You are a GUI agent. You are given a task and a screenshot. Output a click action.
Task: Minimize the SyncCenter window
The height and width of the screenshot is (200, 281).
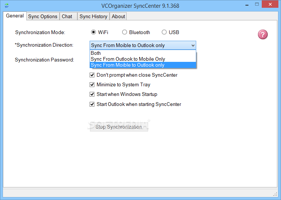[247, 4]
